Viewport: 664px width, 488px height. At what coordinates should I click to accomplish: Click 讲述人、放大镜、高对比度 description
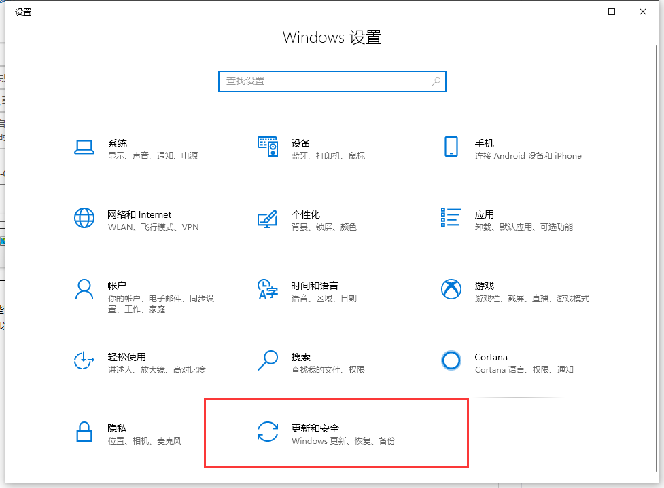point(157,370)
